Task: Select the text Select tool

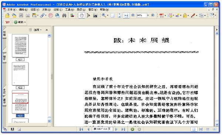Action: point(88,15)
